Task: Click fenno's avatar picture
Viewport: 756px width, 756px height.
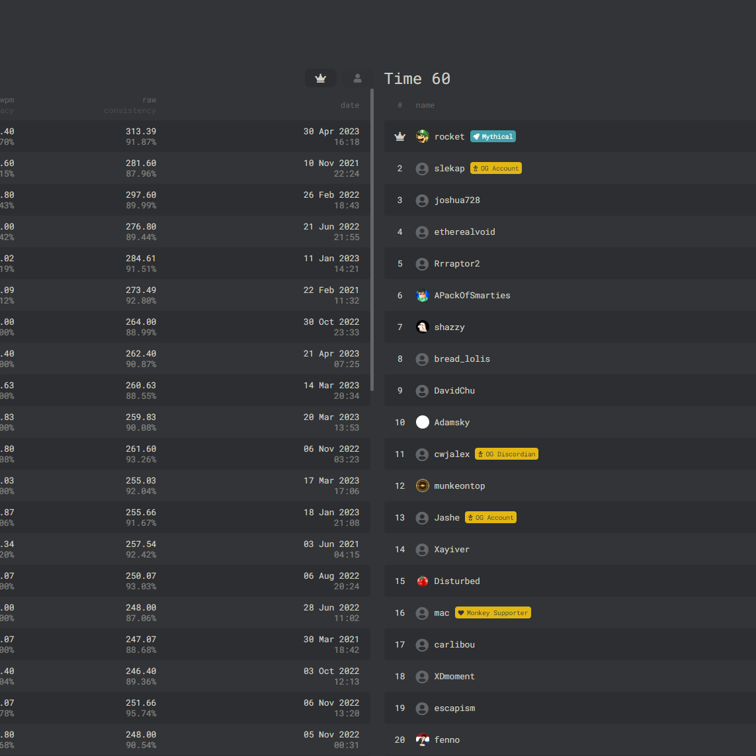Action: (x=423, y=740)
